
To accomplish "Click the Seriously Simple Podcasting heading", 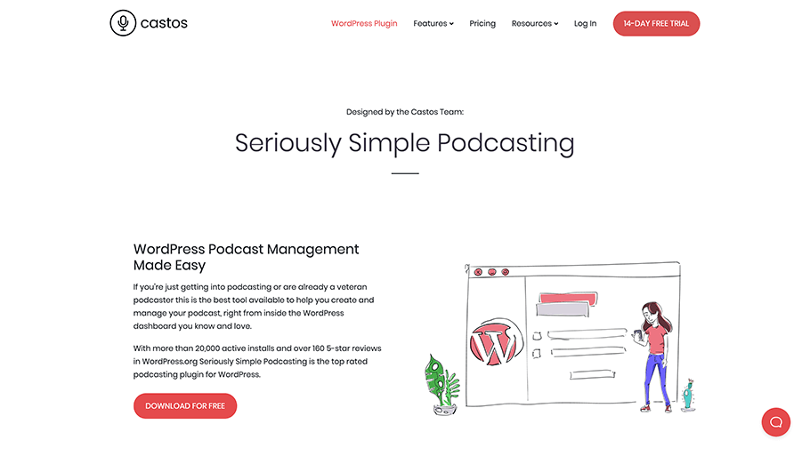I will (x=404, y=143).
